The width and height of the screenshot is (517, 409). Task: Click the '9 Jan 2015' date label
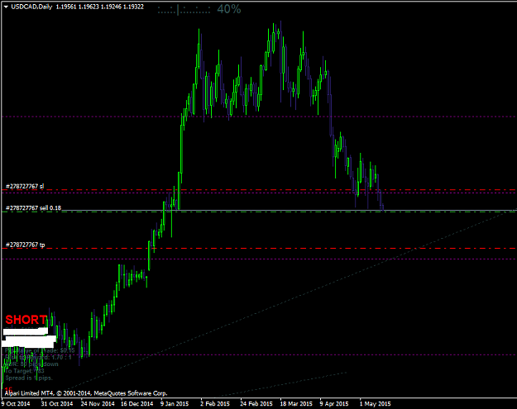click(x=175, y=404)
